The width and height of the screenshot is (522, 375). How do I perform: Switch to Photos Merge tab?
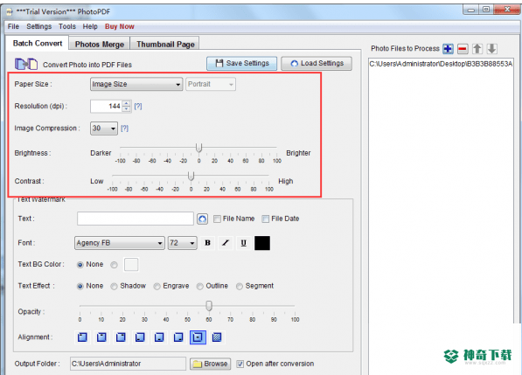[x=99, y=44]
